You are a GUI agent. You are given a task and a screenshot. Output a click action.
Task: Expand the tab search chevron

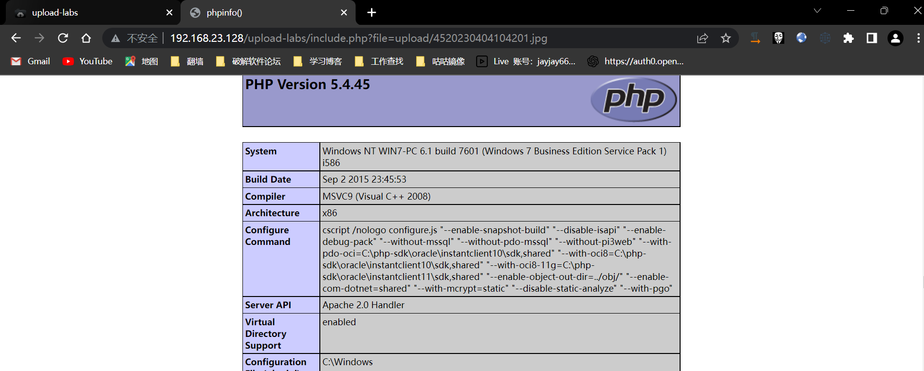[817, 11]
